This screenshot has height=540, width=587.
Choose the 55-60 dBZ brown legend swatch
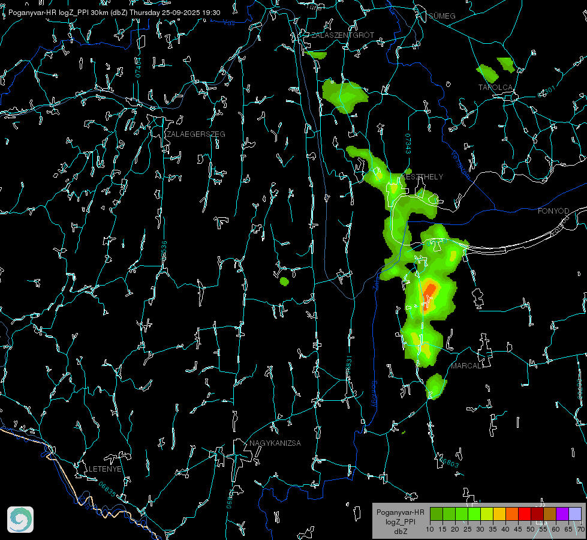tap(550, 514)
